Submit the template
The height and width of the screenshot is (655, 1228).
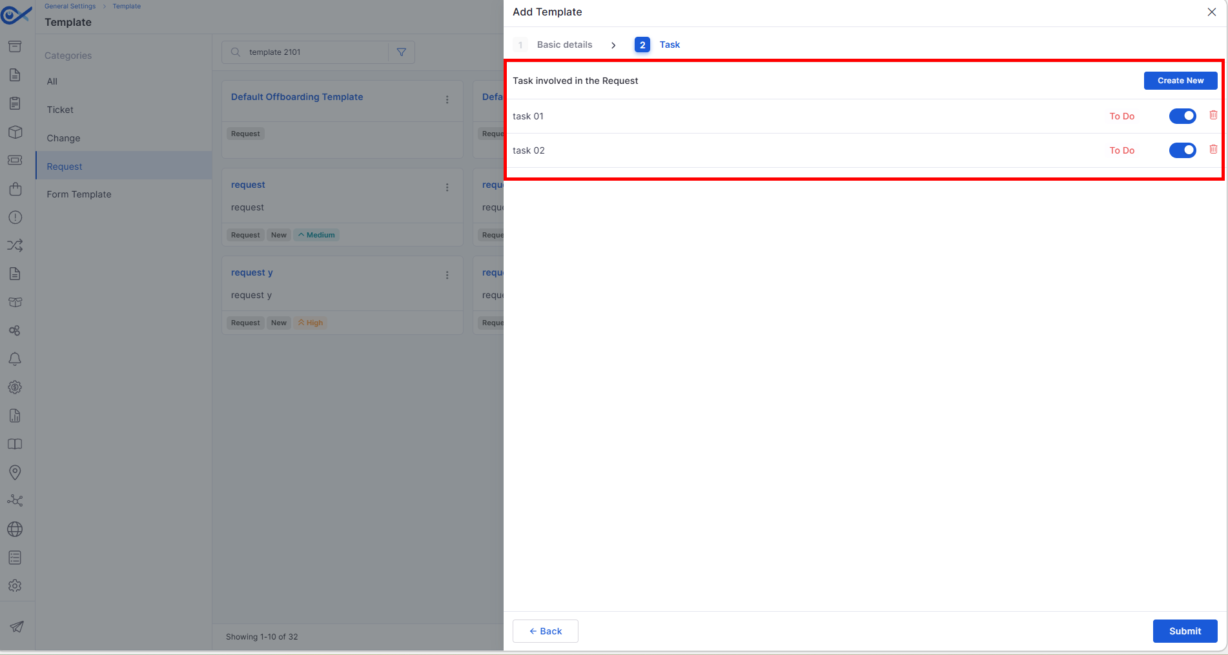1185,631
